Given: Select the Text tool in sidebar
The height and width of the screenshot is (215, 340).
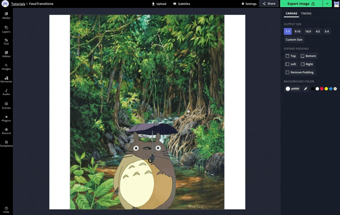Looking at the screenshot, I should pos(6,42).
